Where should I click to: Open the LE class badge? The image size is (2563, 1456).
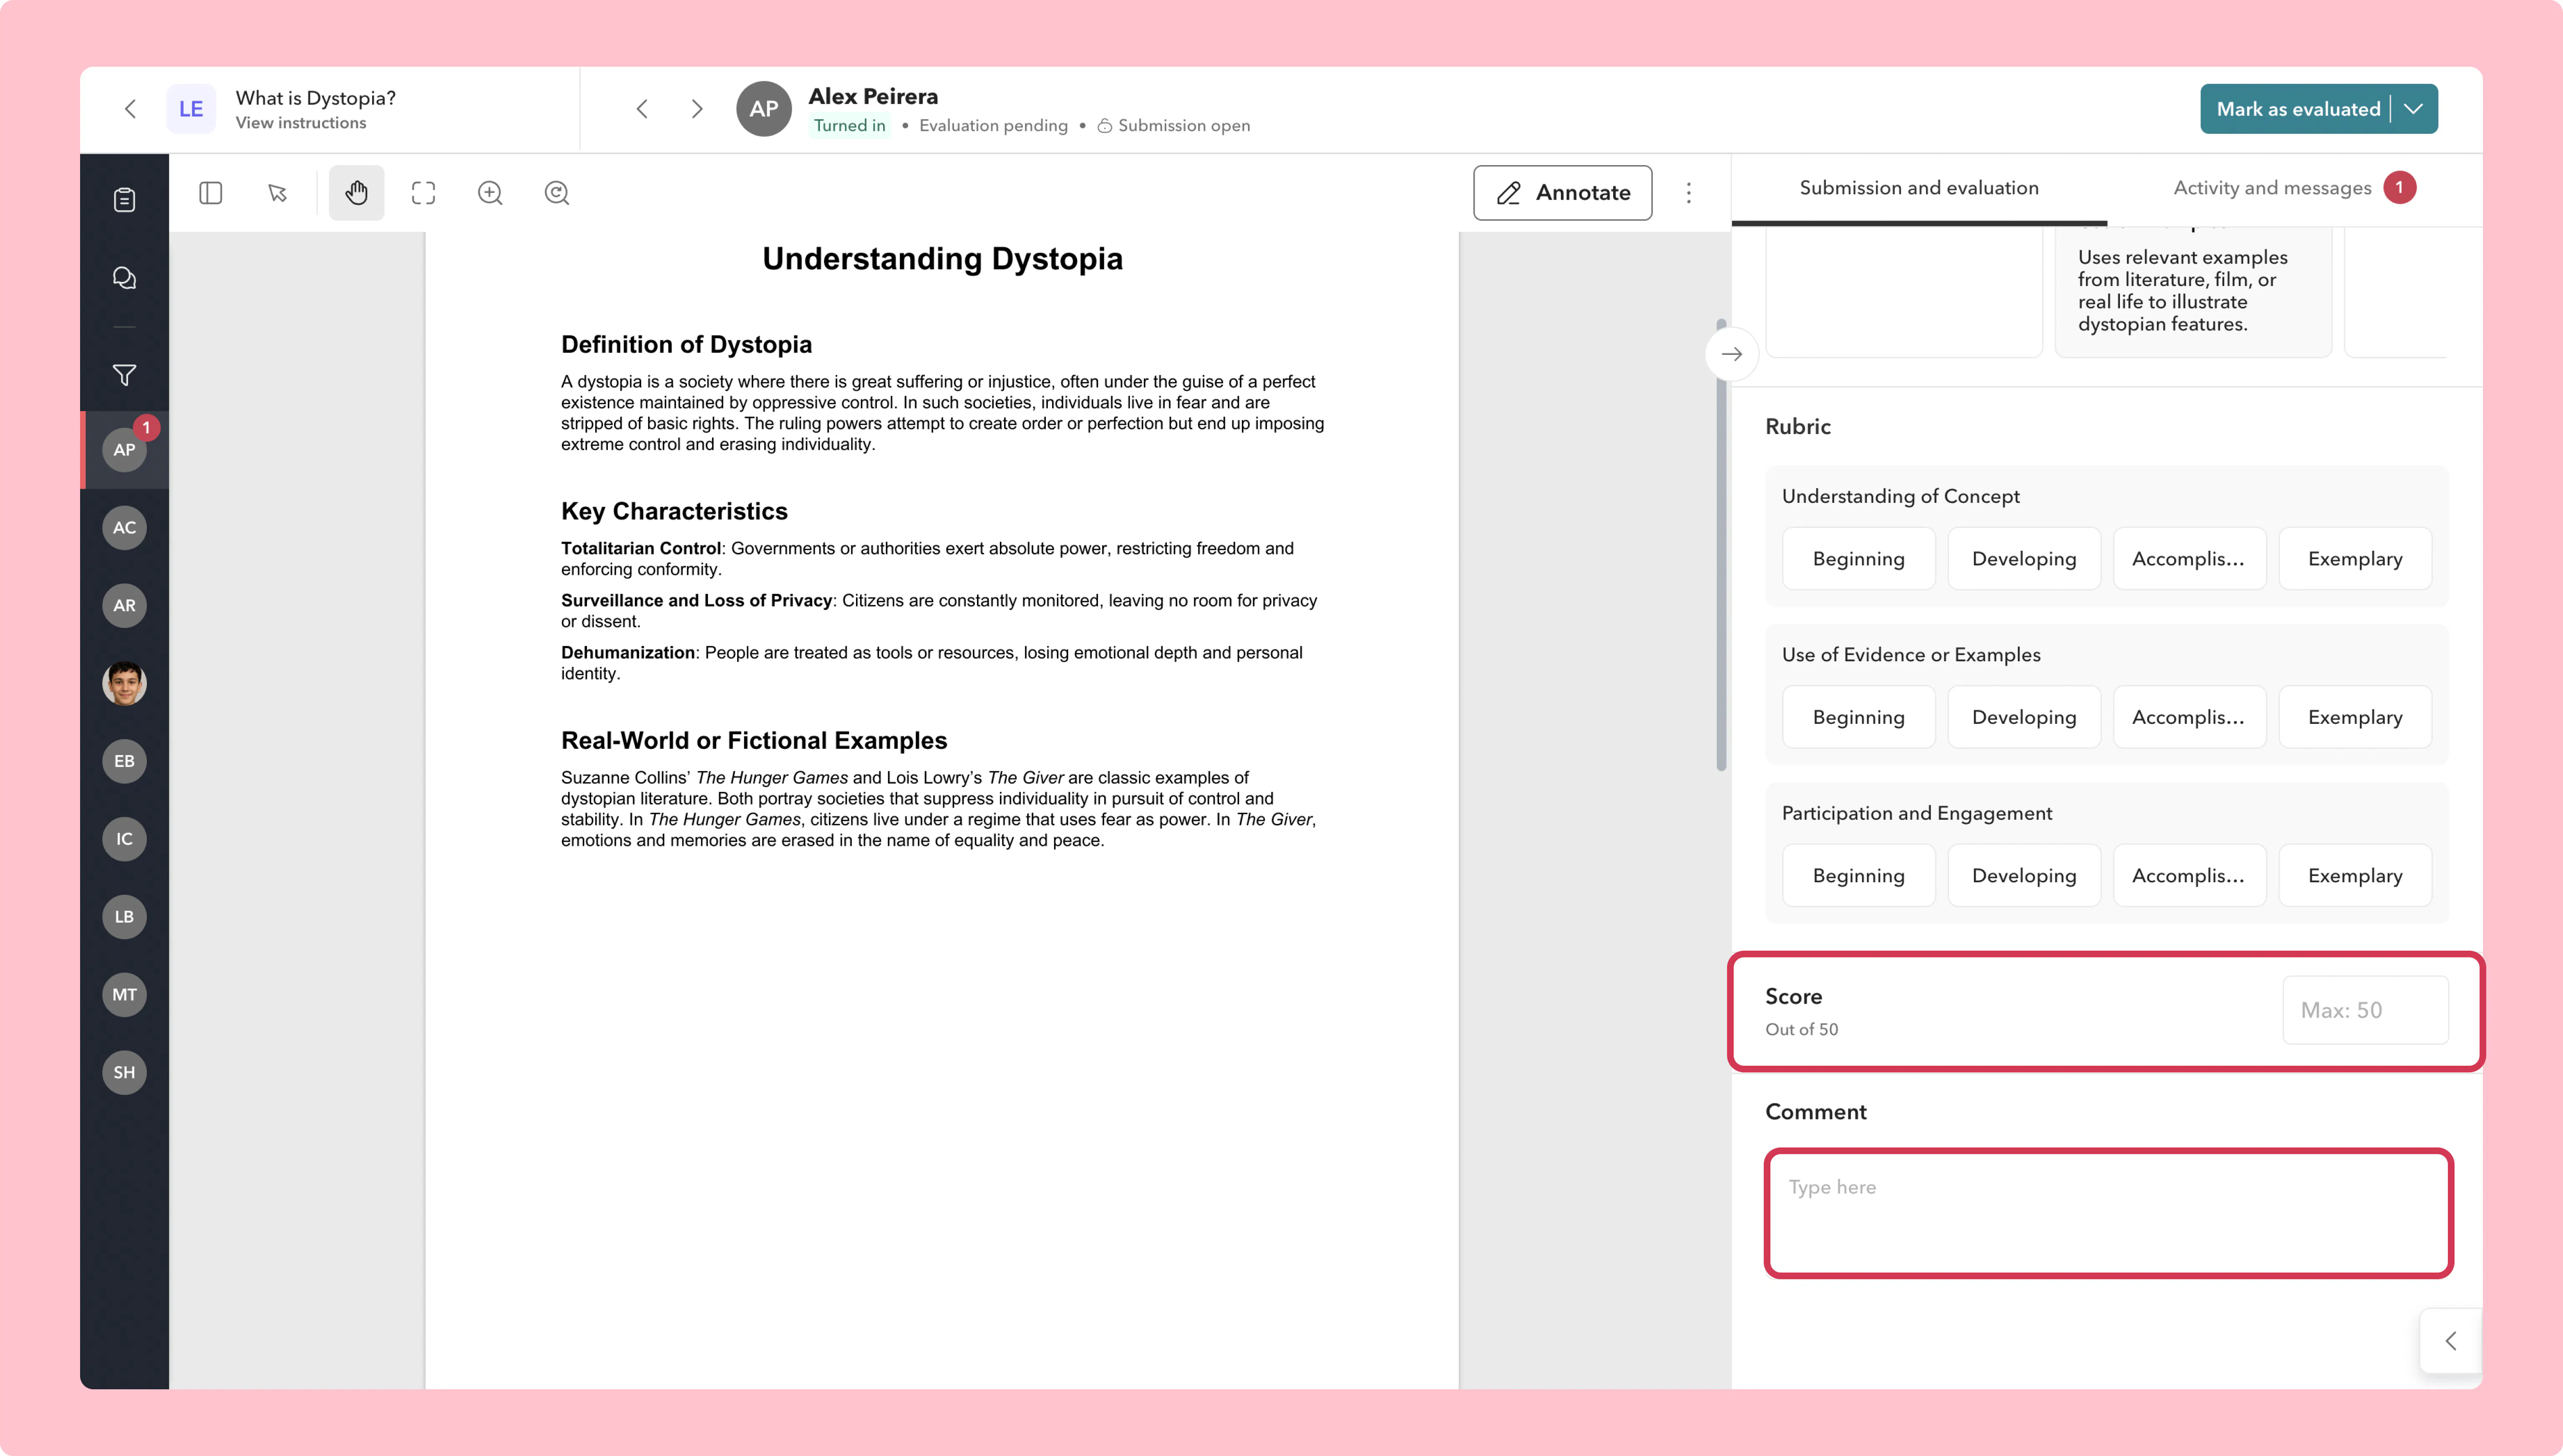coord(191,109)
